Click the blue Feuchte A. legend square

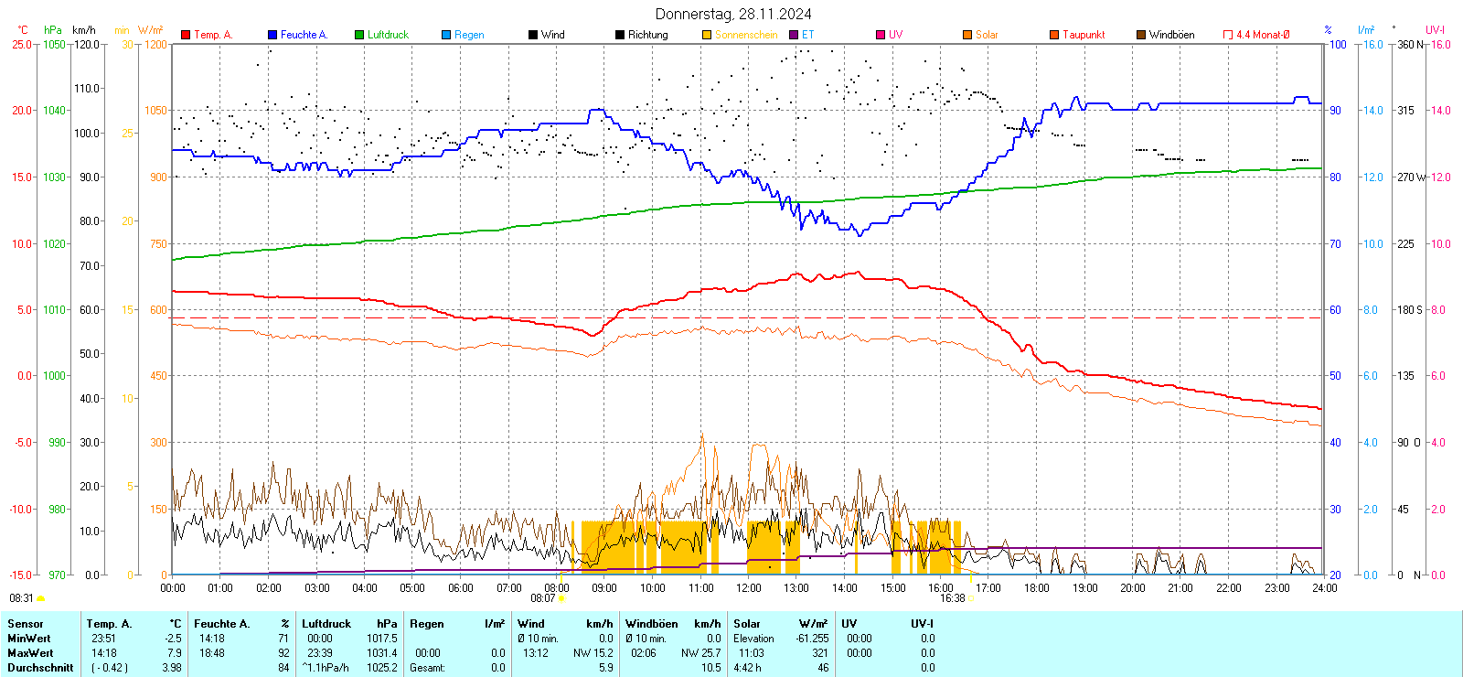pyautogui.click(x=272, y=35)
